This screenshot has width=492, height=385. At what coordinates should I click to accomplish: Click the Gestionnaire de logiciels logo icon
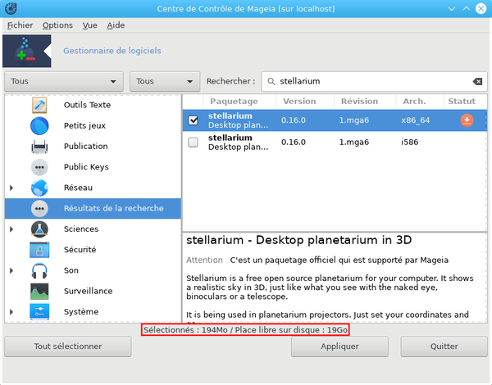pyautogui.click(x=27, y=51)
